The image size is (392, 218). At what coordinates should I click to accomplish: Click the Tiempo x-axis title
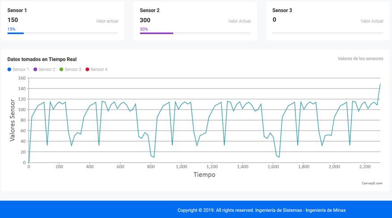click(x=204, y=175)
